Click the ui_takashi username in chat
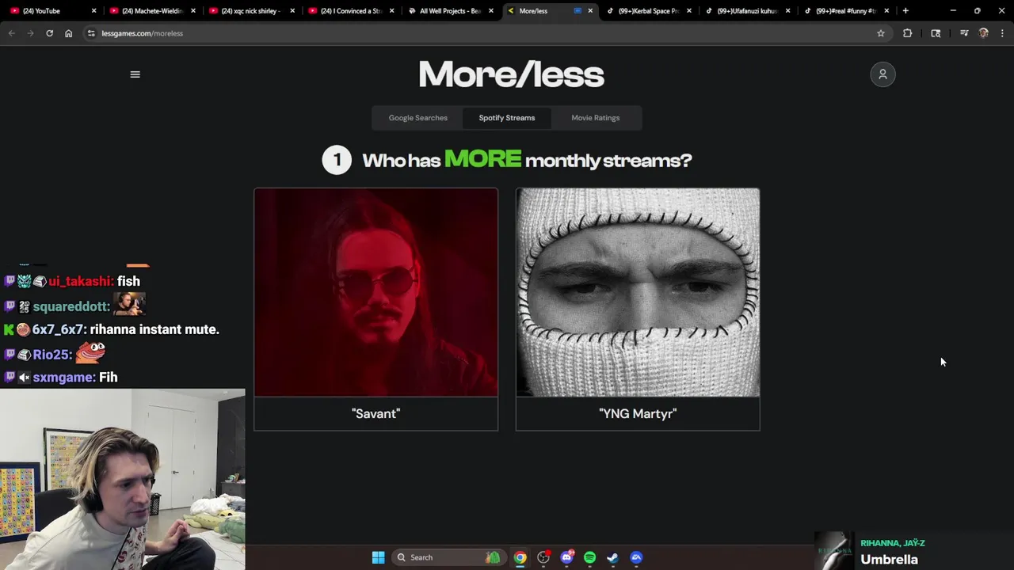 click(81, 281)
